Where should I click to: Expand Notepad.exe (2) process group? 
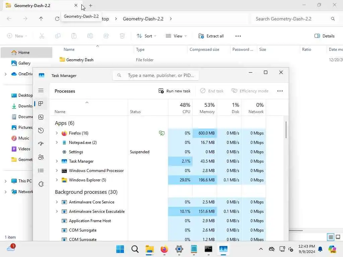pyautogui.click(x=57, y=143)
